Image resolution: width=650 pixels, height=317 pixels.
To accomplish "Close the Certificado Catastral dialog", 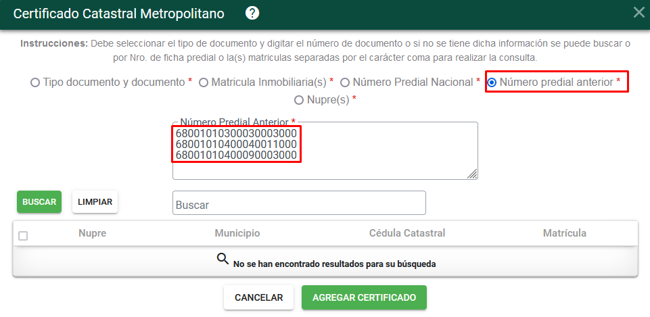I will [639, 13].
